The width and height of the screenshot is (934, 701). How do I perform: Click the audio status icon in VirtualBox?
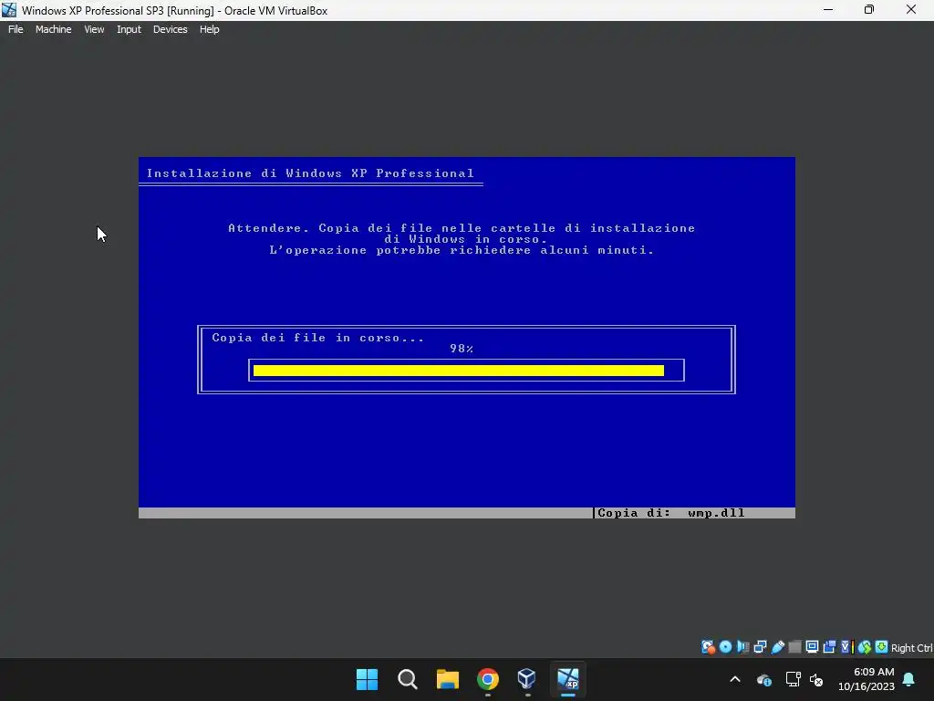pyautogui.click(x=742, y=647)
